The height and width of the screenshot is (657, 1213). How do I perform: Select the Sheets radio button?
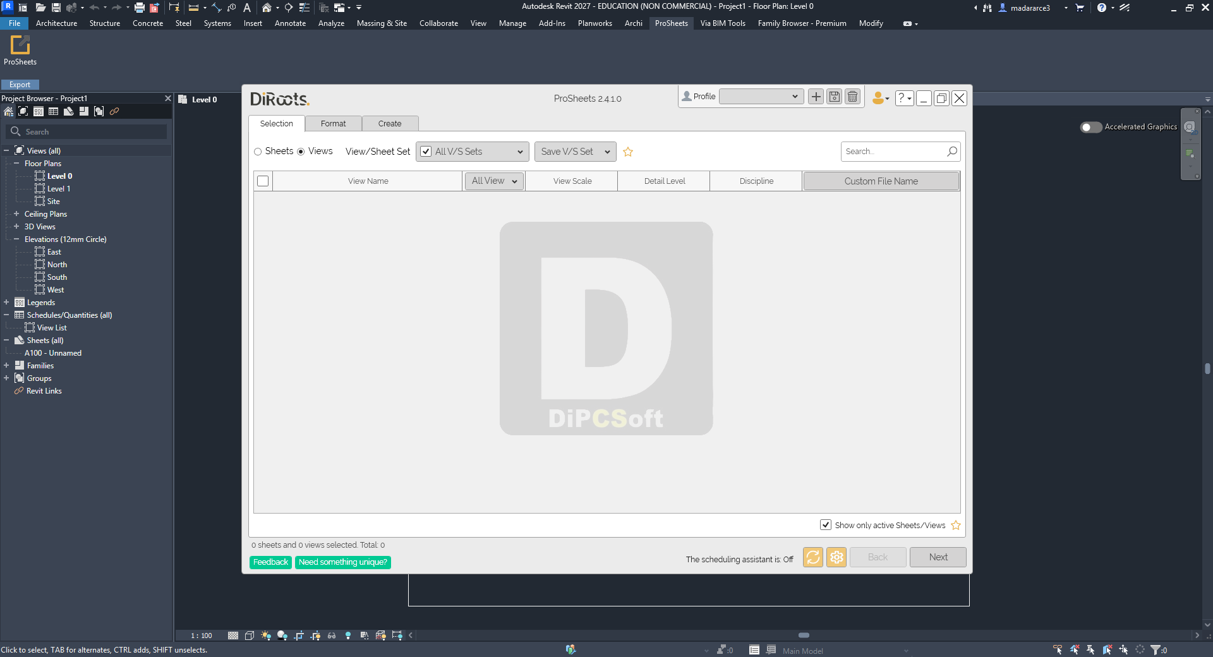[x=258, y=152]
